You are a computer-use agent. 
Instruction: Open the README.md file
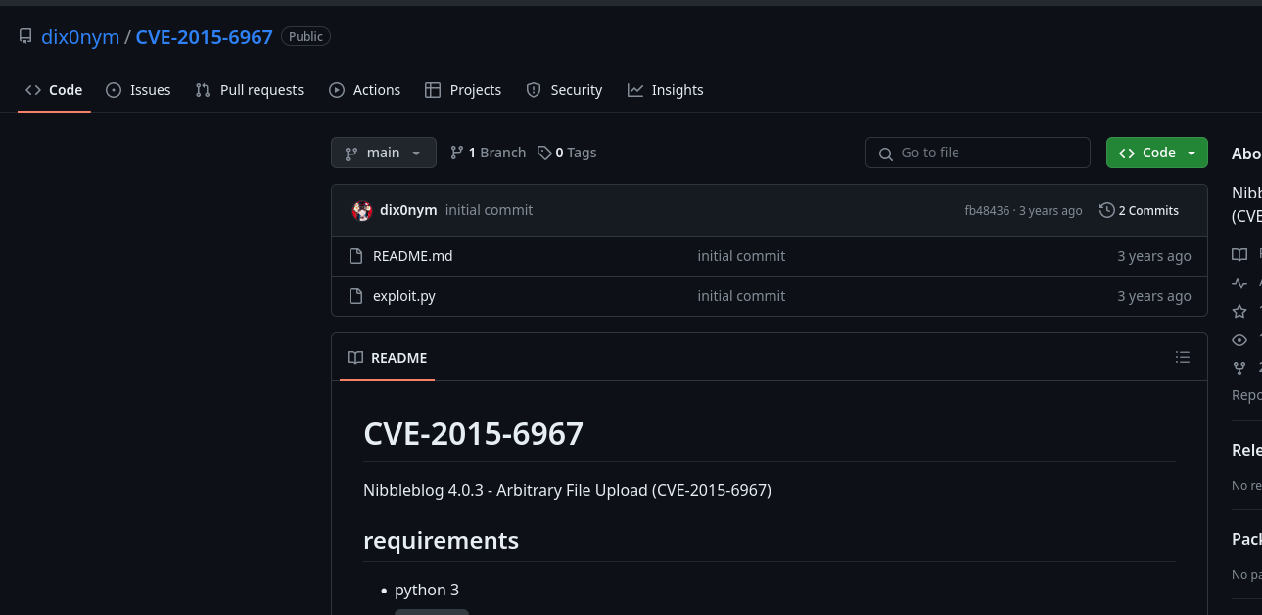(x=412, y=256)
